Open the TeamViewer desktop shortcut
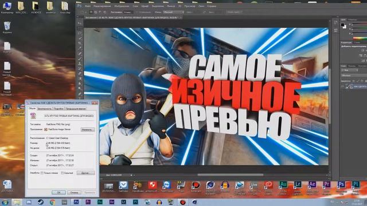This screenshot has width=367, height=206. tap(167, 186)
